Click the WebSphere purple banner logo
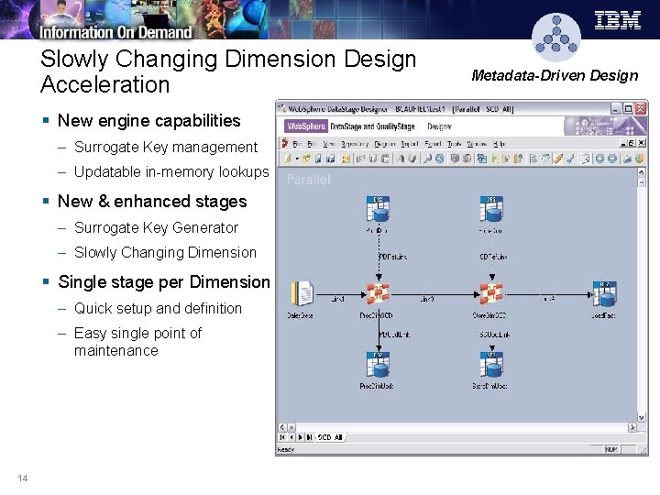The image size is (660, 495). (306, 126)
